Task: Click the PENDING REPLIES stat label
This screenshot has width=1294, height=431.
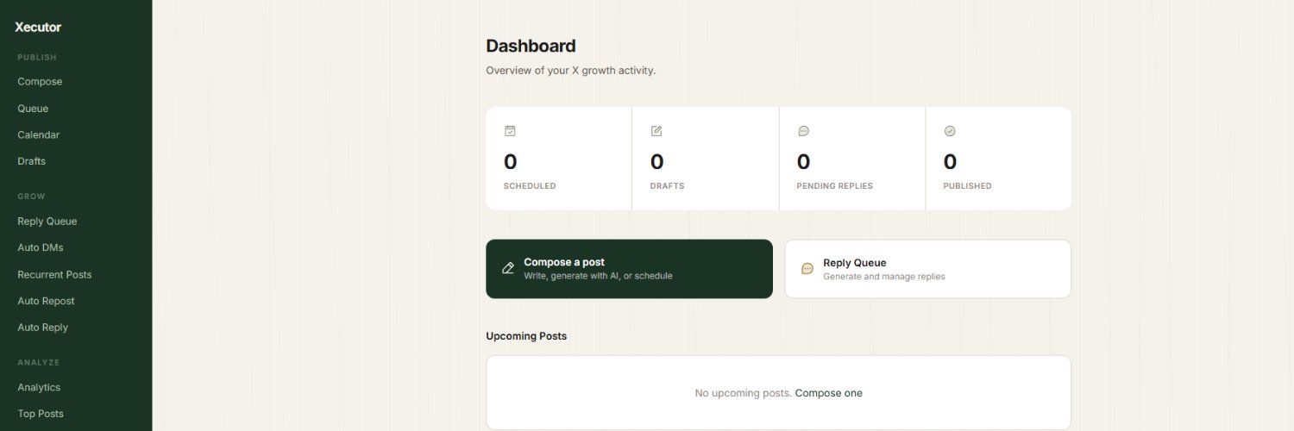Action: click(x=834, y=186)
